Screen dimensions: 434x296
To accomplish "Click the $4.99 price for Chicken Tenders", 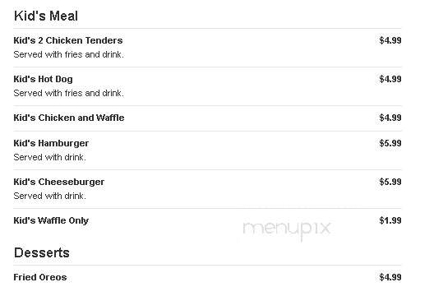I will point(390,40).
